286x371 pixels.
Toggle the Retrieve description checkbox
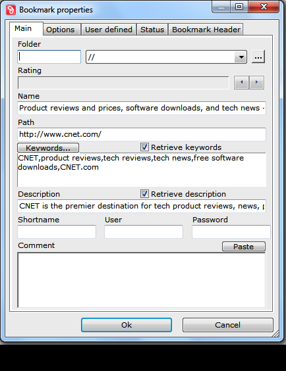coord(144,194)
